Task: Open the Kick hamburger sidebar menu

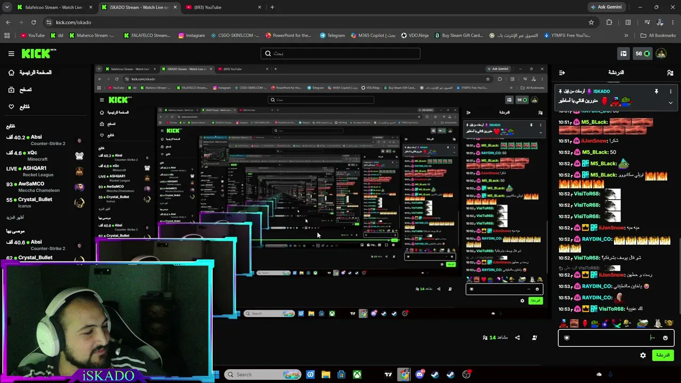Action: [x=11, y=53]
